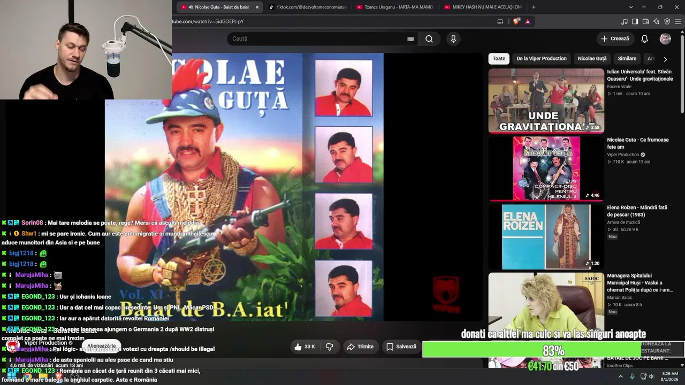
Task: Open the Facem virale channel name
Action: click(x=619, y=87)
